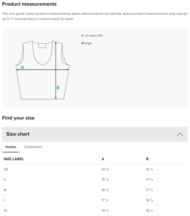
Task: Click the teal B marker on diagram
Action: (58, 88)
